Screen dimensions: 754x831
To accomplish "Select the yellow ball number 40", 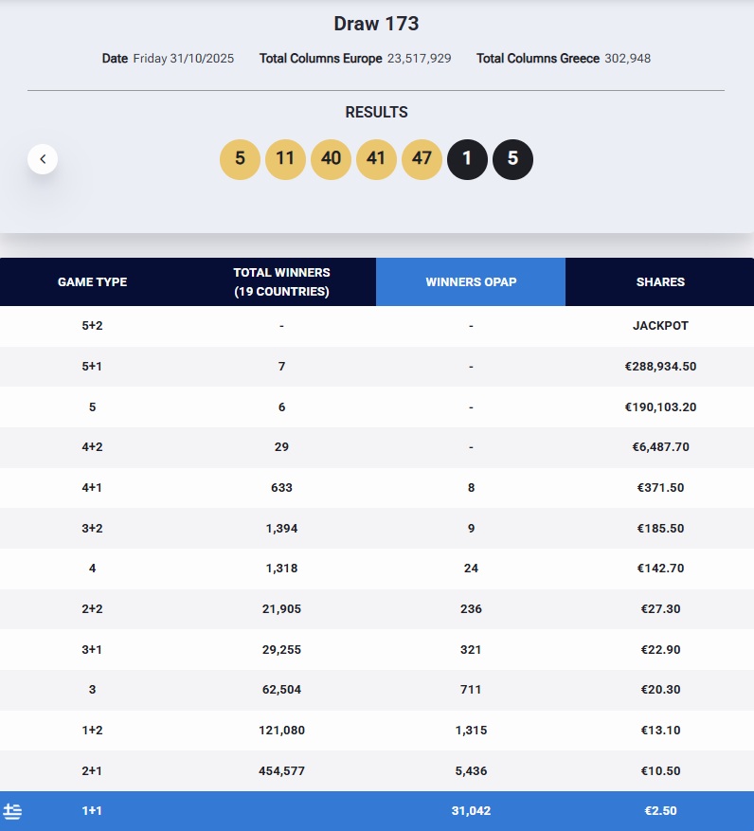I will click(x=331, y=158).
